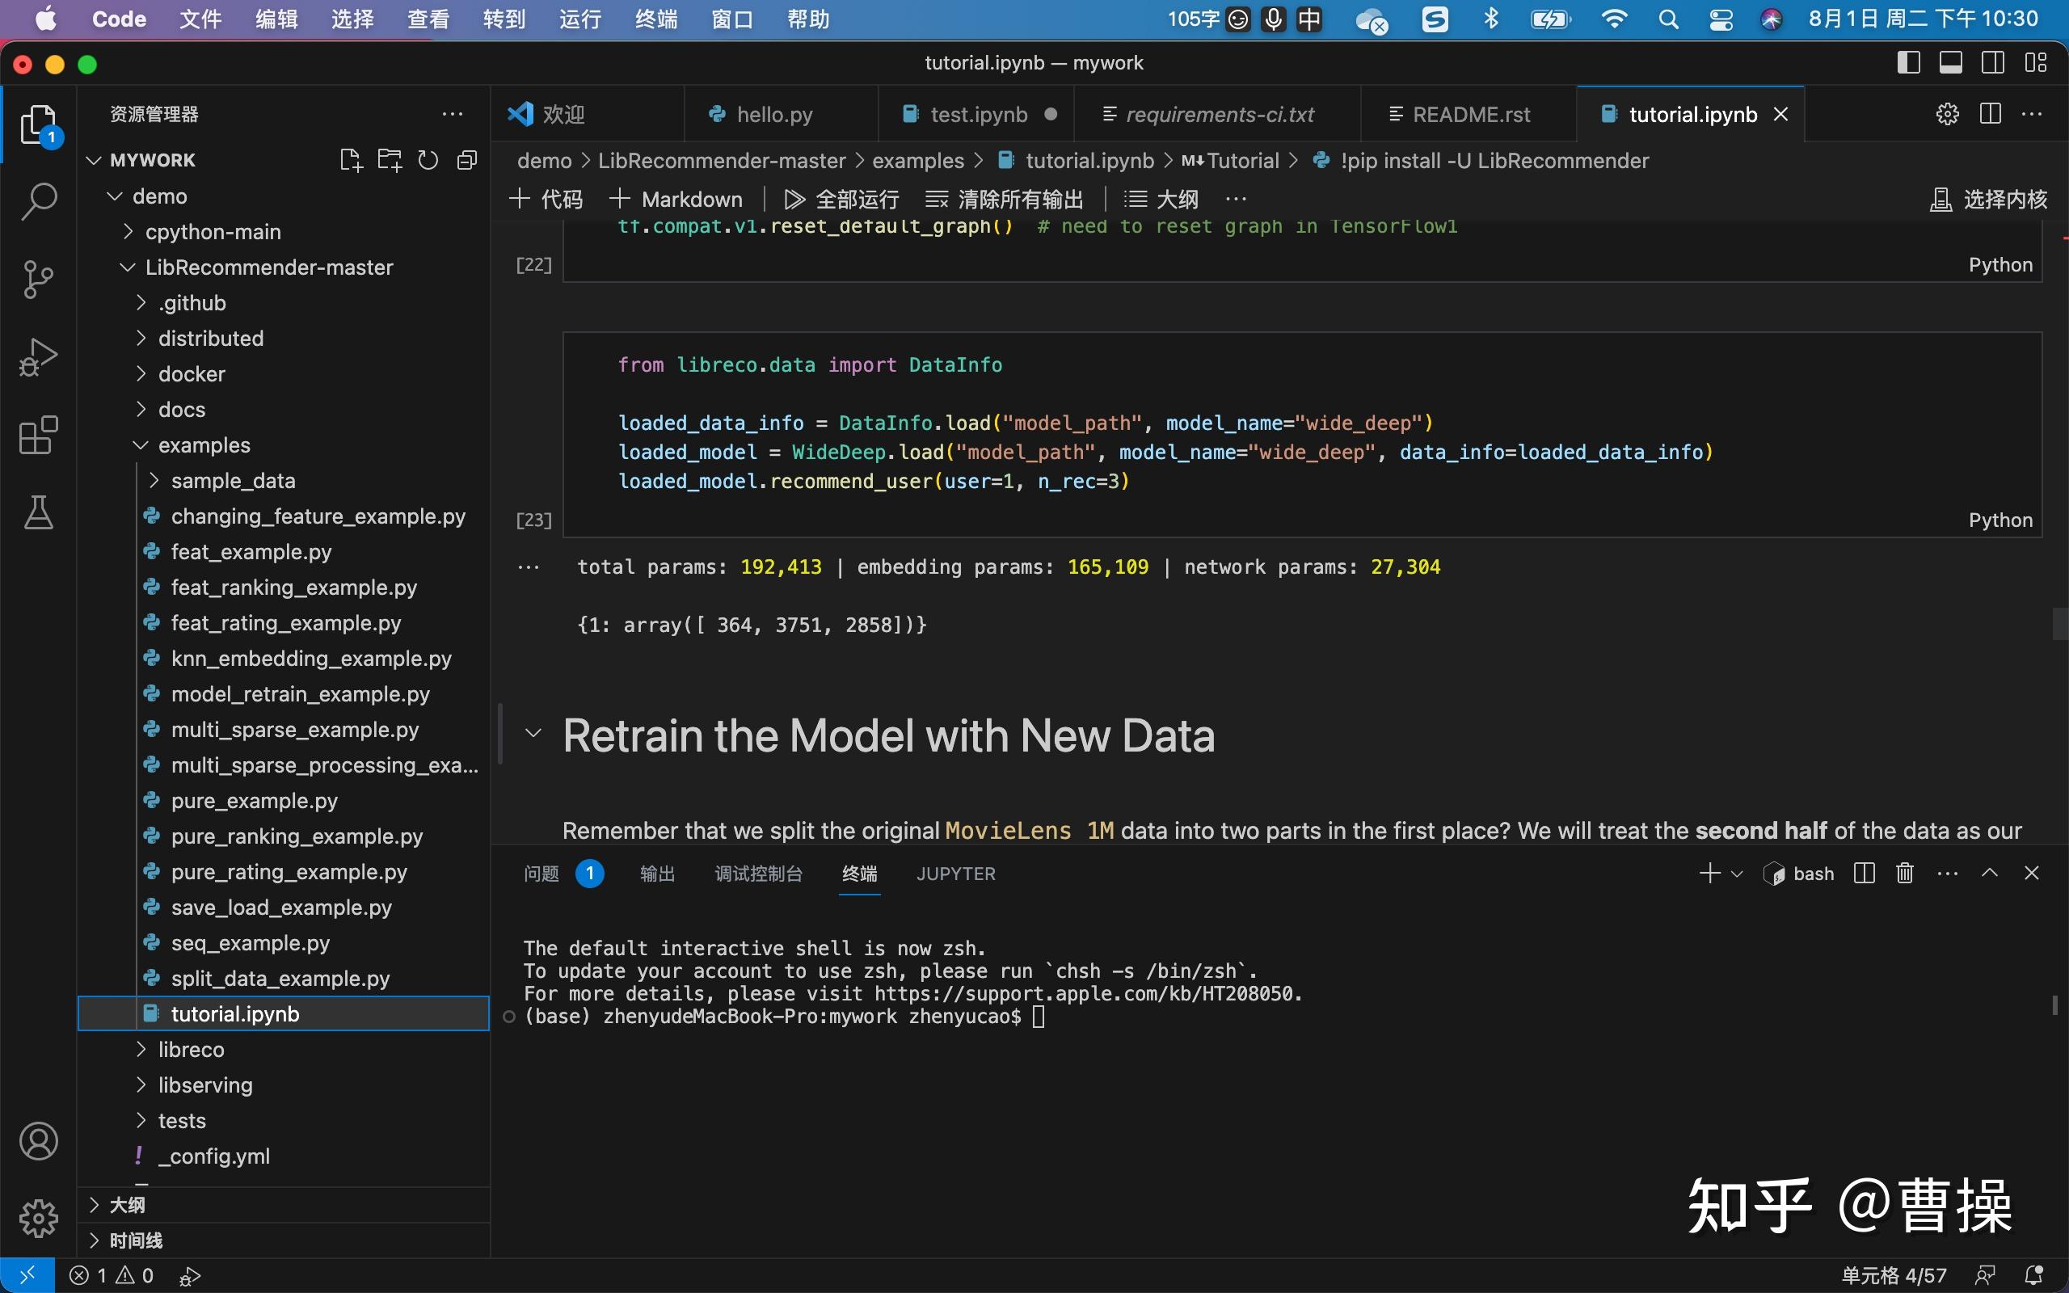
Task: Open the 终端 menu in menu bar
Action: 655,19
